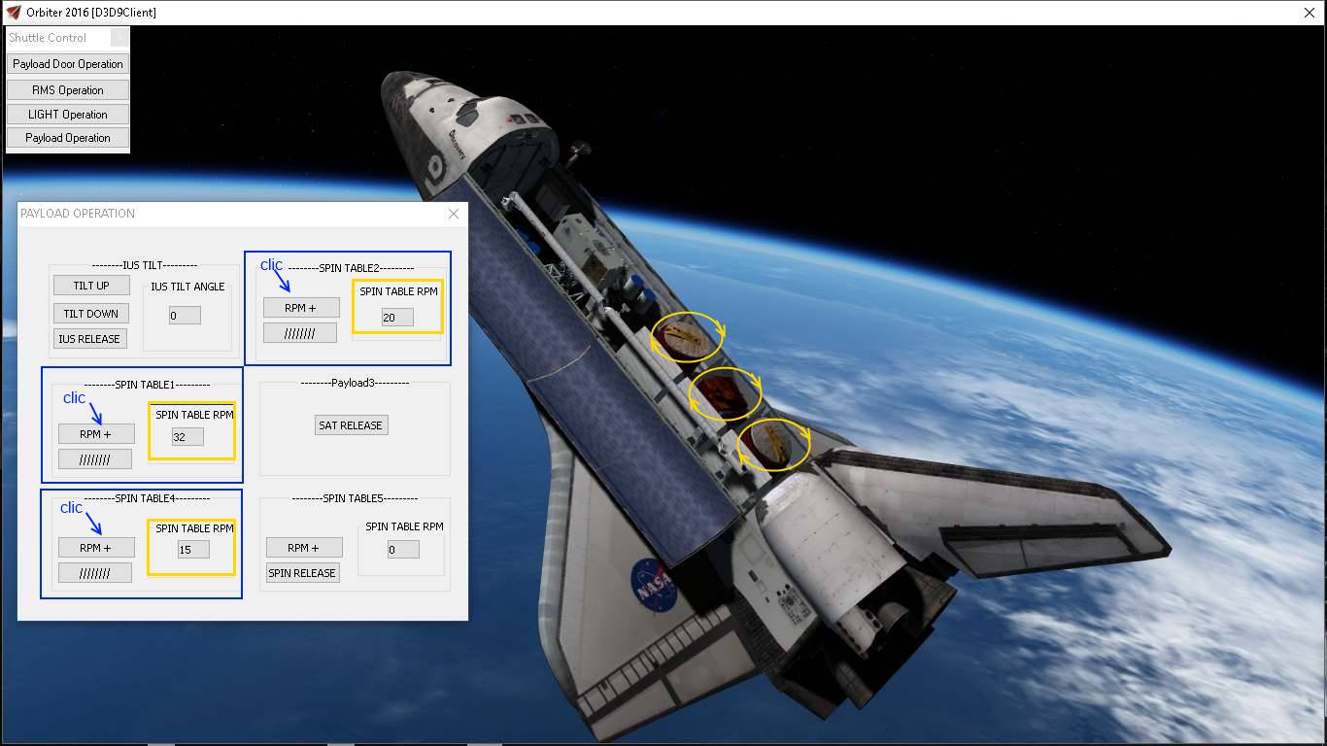The height and width of the screenshot is (746, 1327).
Task: Click the PAYLOAD OPERATION dialog title
Action: pos(78,214)
